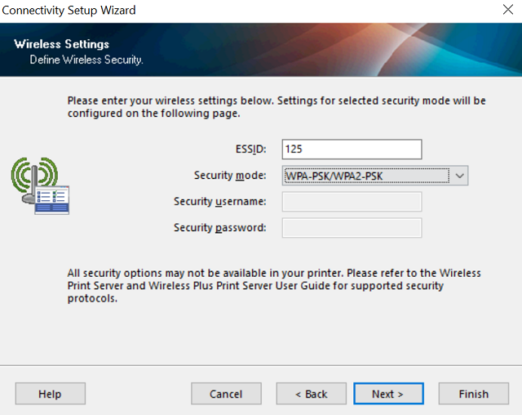Viewport: 522px width, 415px height.
Task: Expand the Security mode dropdown arrow
Action: coord(460,175)
